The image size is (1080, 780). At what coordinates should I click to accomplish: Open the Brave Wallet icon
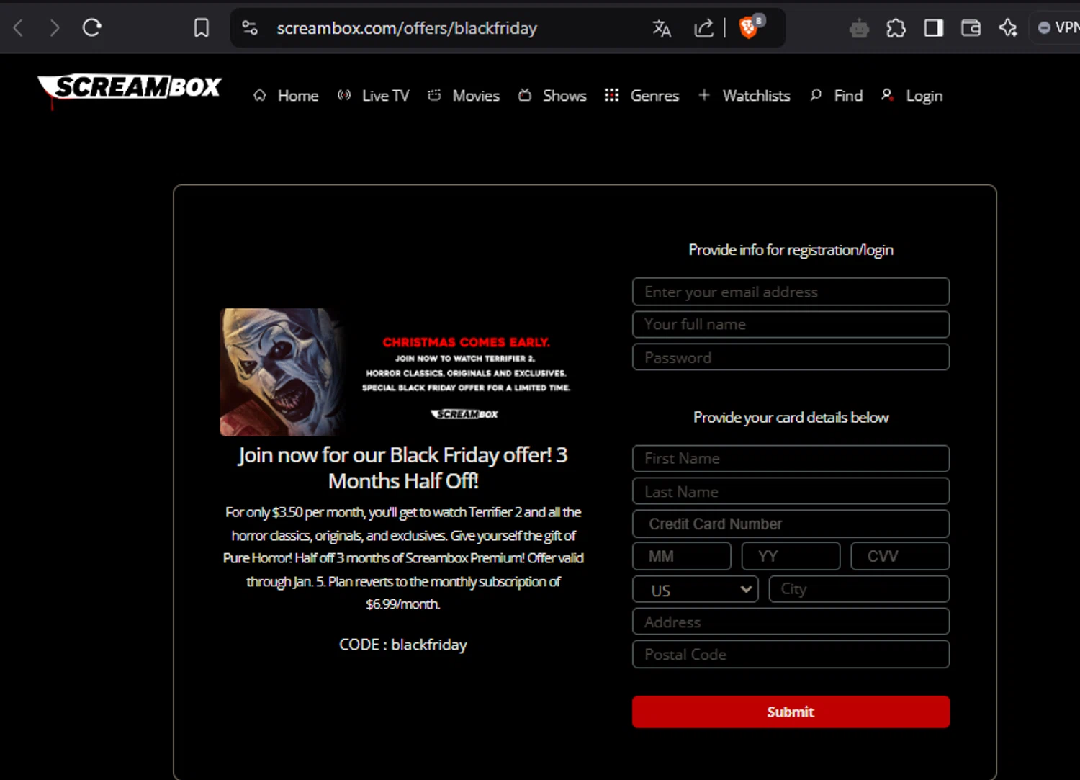click(x=971, y=28)
